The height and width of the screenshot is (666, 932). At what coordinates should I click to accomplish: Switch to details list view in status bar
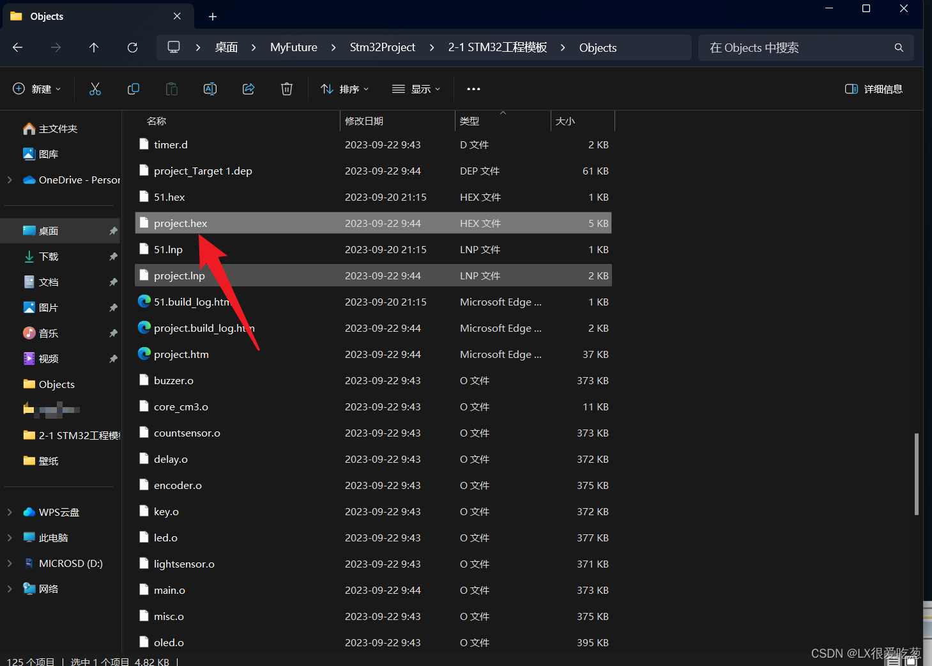894,662
